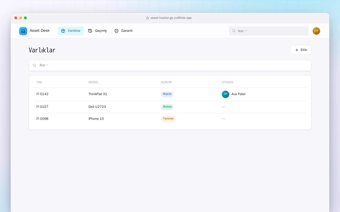
Task: Click the Garanti shield icon
Action: pyautogui.click(x=116, y=31)
